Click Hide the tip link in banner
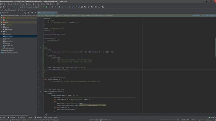Viewport: 216px width, 121px height. (196, 16)
